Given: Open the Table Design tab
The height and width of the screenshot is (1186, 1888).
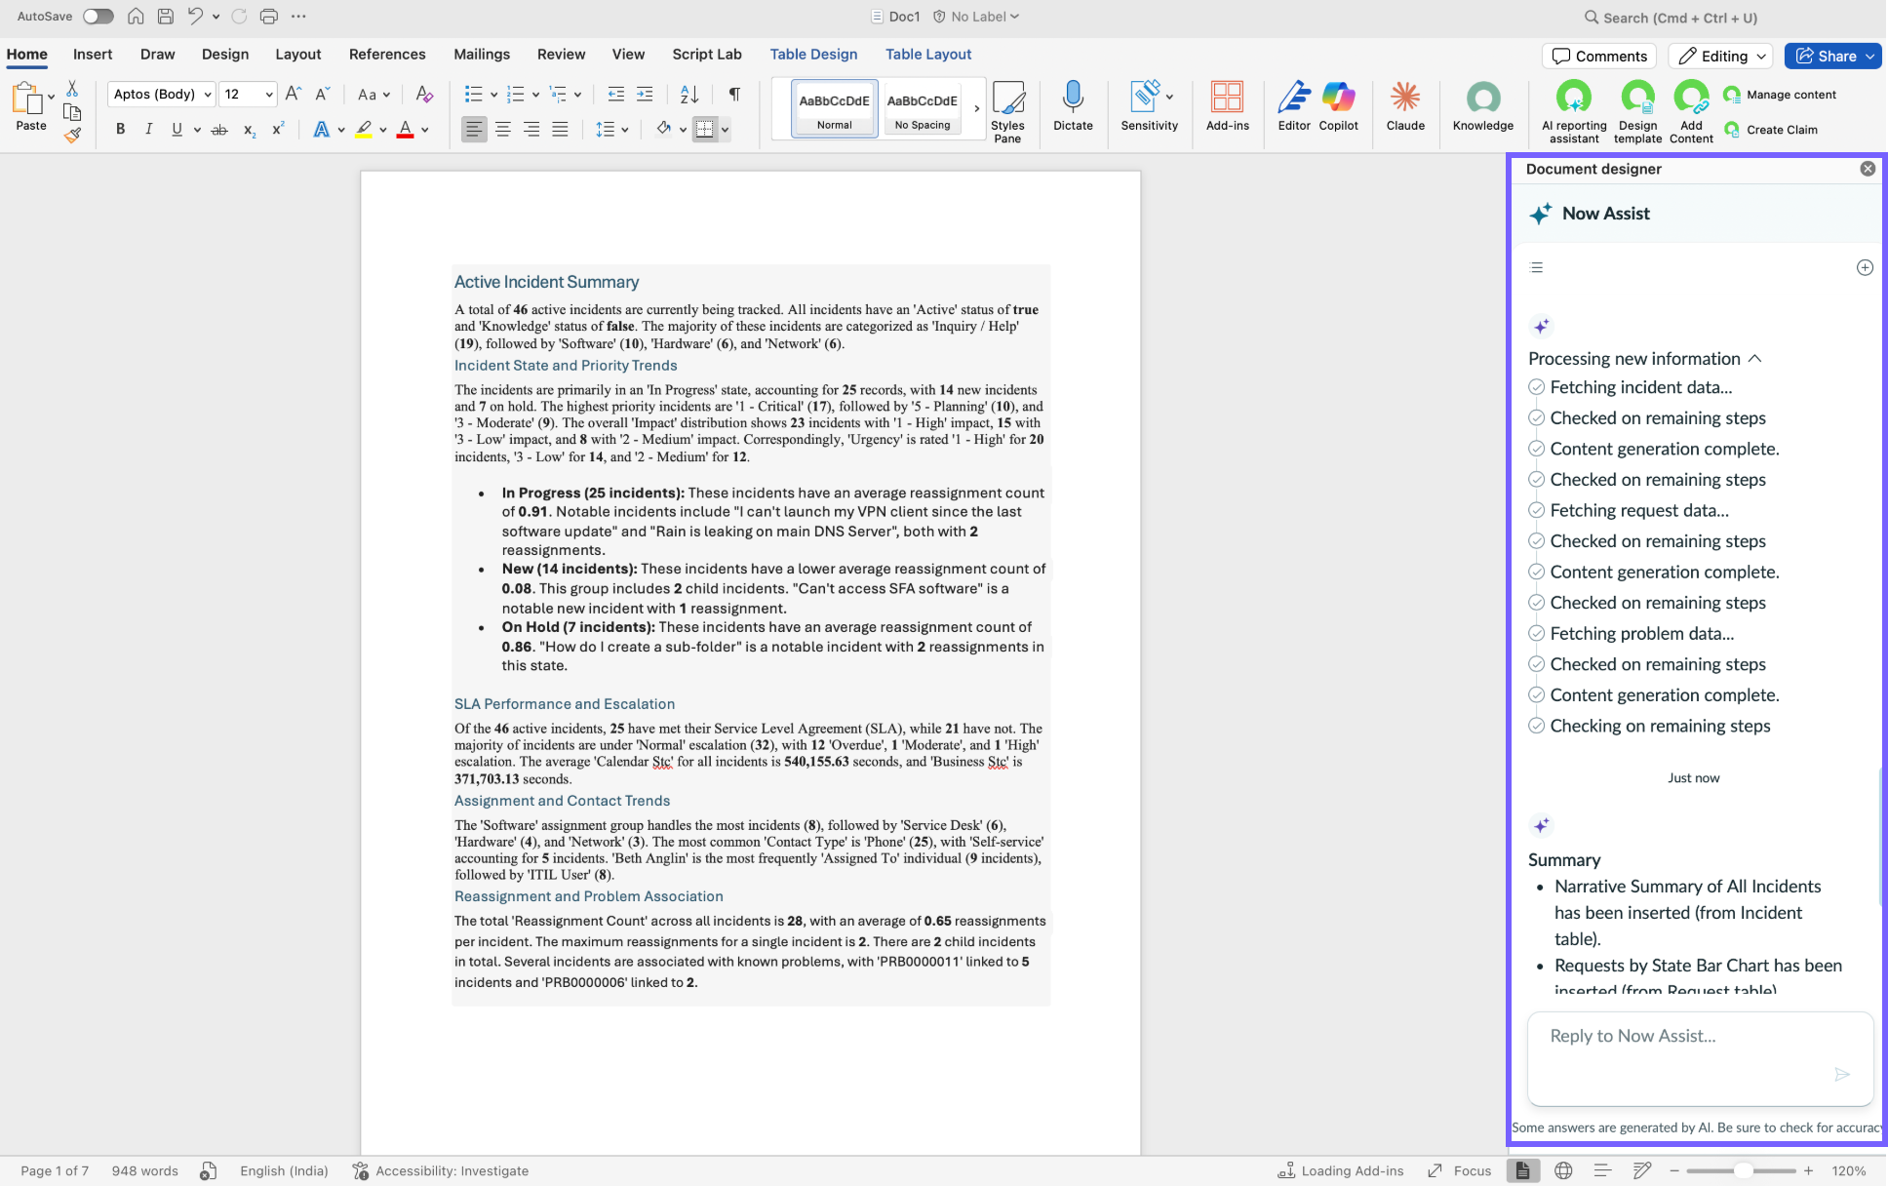Looking at the screenshot, I should [x=813, y=55].
